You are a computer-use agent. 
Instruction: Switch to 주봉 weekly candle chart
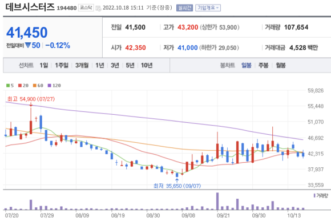(264, 65)
